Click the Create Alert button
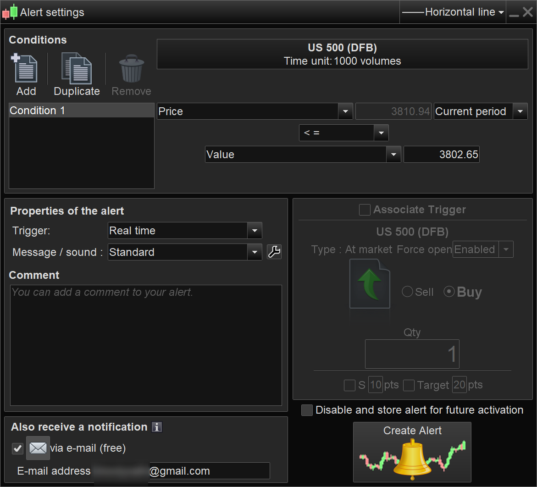 click(x=412, y=452)
